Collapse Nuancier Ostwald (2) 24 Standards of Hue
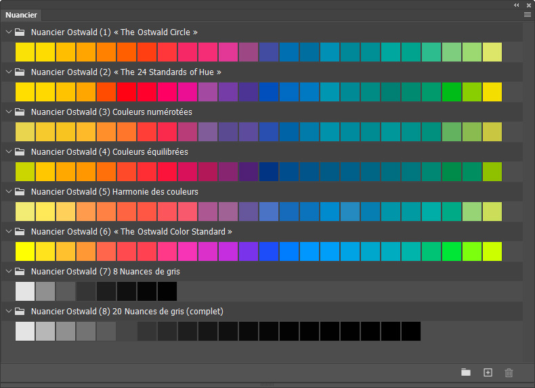This screenshot has height=388, width=535. [9, 72]
